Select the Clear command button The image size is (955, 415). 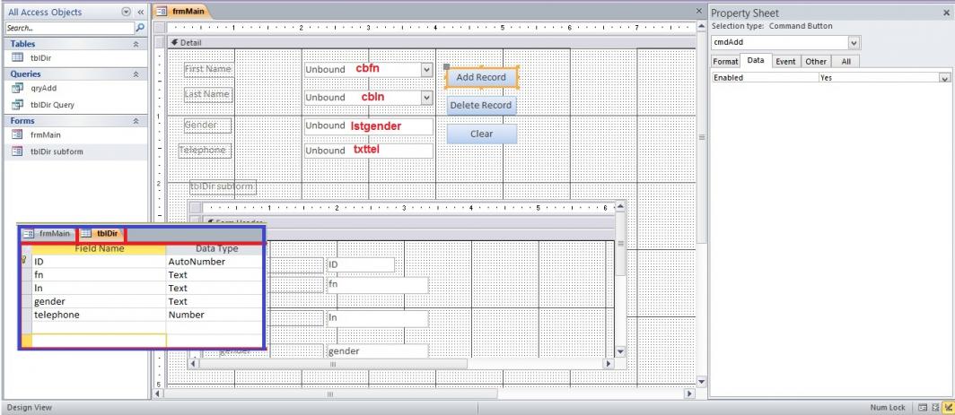pos(481,134)
